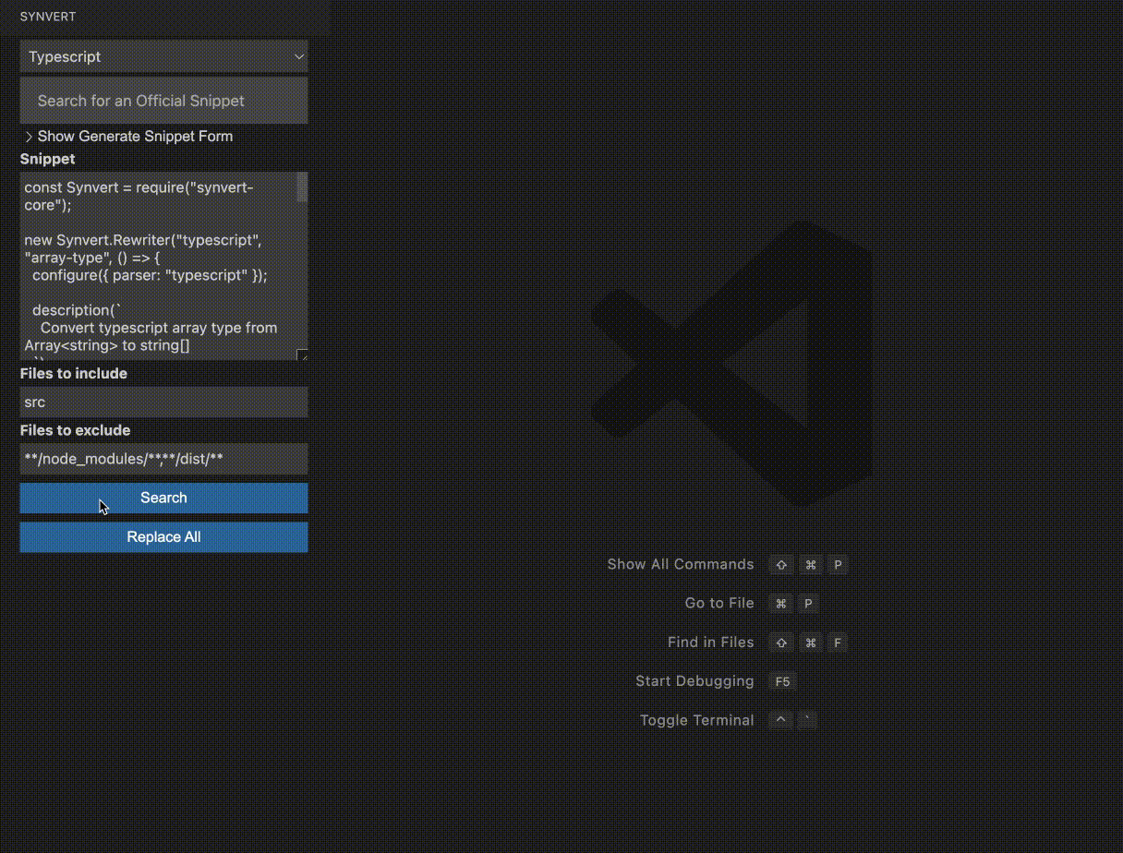The image size is (1123, 853).
Task: Click the Show All Commands label
Action: (x=681, y=564)
